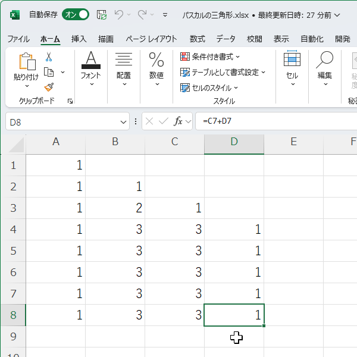Expand the Name Box dropdown arrow
The image size is (357, 357).
point(123,121)
